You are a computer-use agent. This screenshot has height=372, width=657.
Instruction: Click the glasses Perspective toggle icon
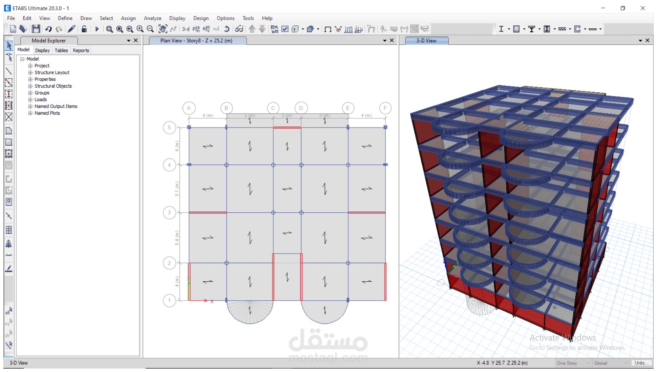239,29
